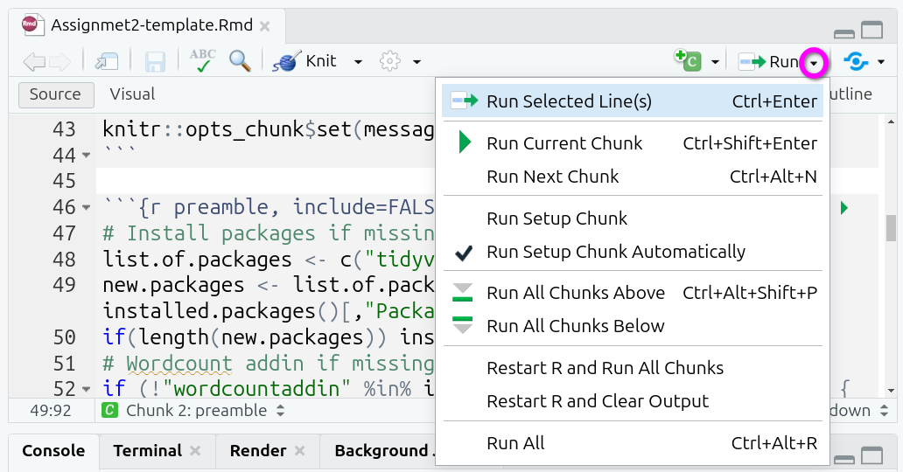Click the green C chunk icon in status bar
This screenshot has height=472, width=903.
coord(109,411)
